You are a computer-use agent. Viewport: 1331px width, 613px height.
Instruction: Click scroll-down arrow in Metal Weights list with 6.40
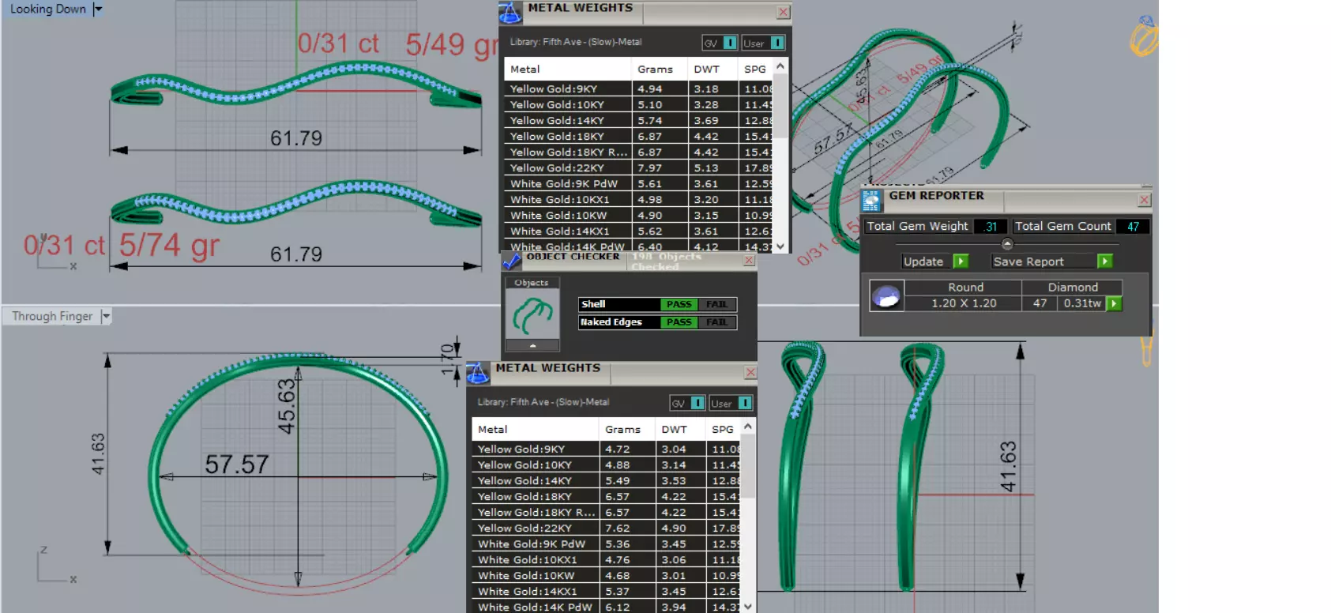point(780,246)
